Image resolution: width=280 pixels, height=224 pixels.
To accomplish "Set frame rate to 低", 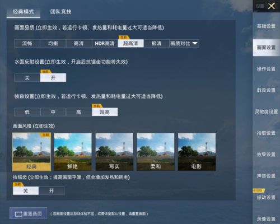I will coord(27,112).
